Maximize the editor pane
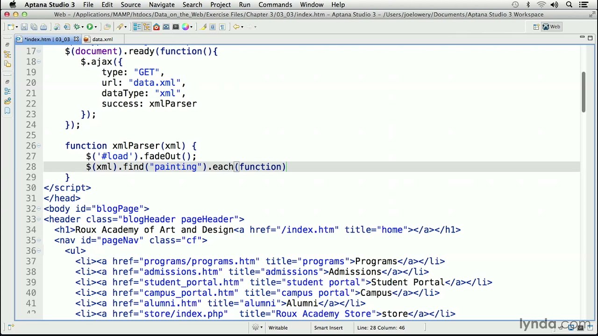This screenshot has height=336, width=598. pos(590,38)
